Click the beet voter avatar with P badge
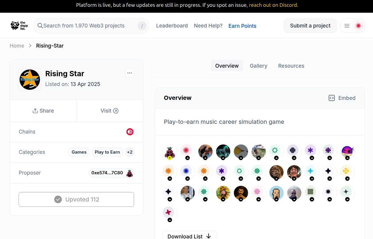 coord(170,152)
